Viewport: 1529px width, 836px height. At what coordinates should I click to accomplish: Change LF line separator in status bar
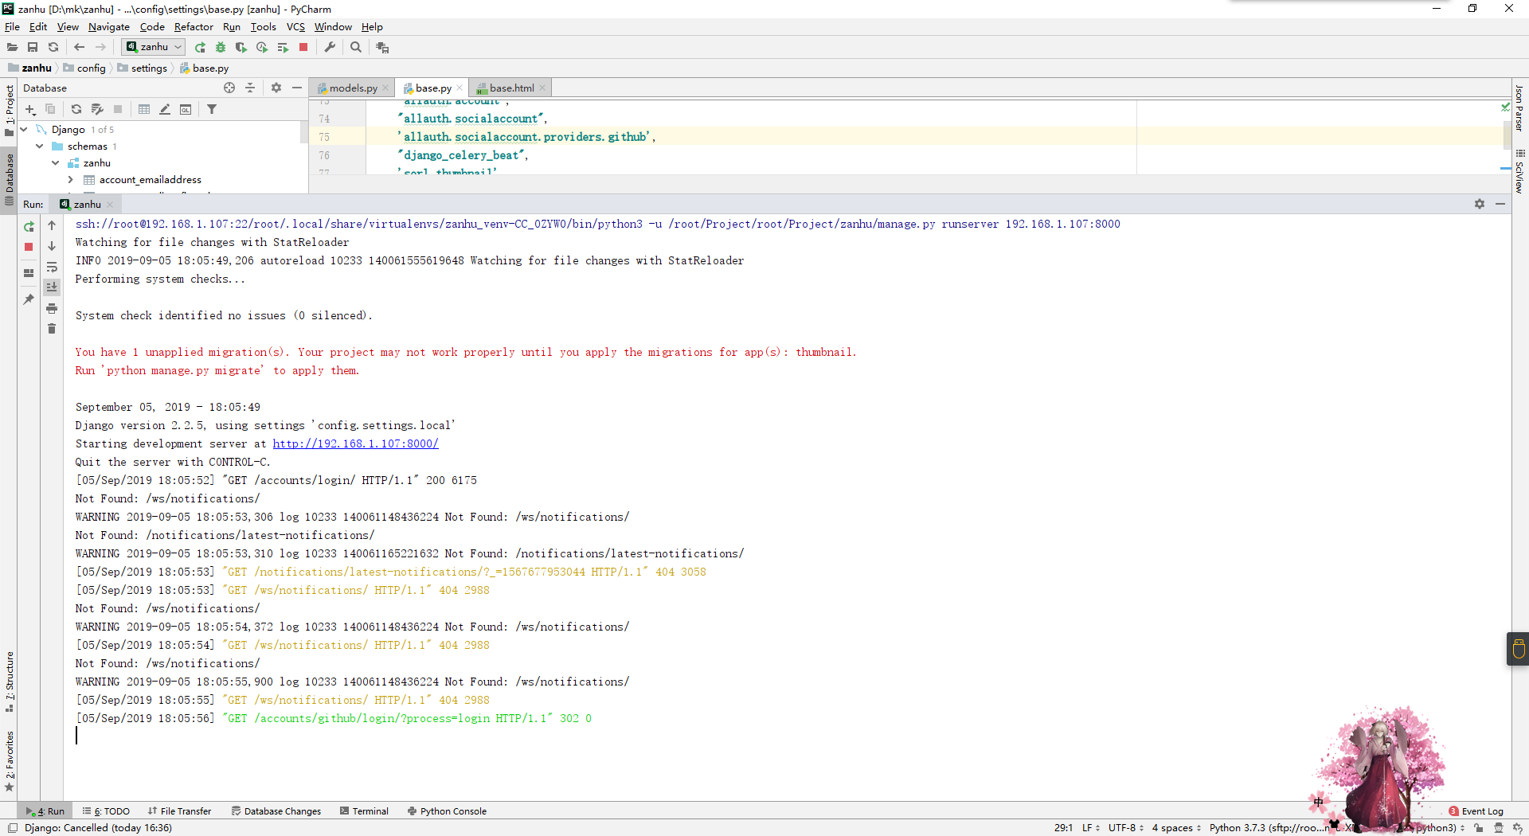(x=1091, y=828)
